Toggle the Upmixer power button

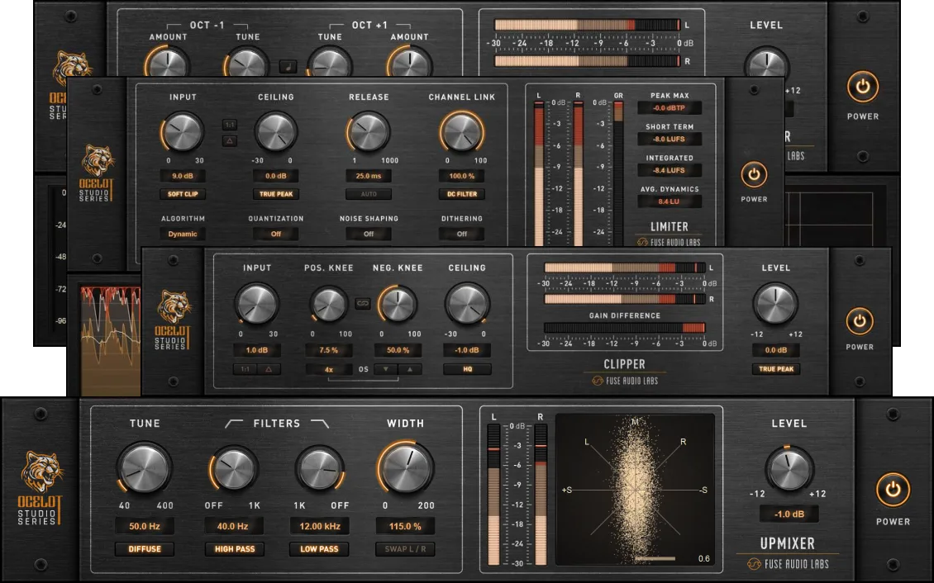[893, 490]
